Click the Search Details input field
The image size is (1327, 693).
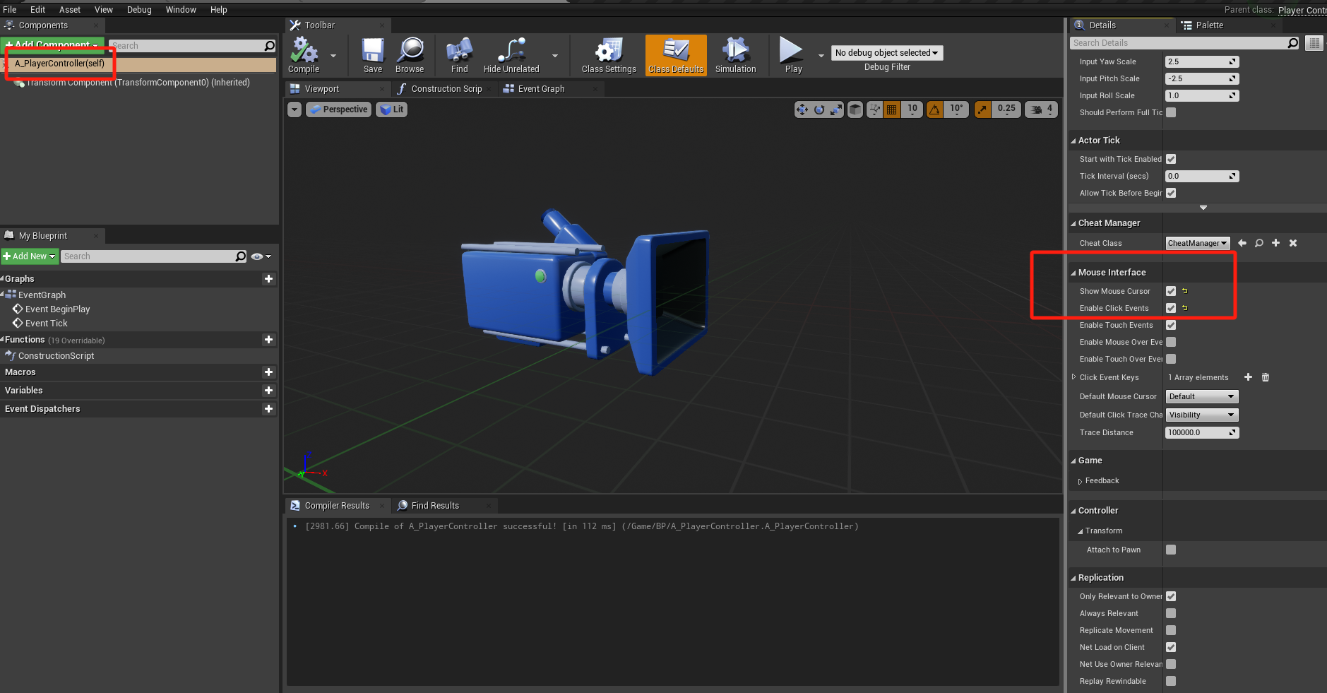coord(1178,43)
